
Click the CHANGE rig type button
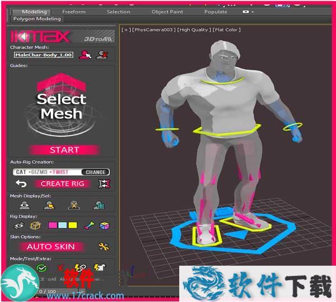coord(96,172)
